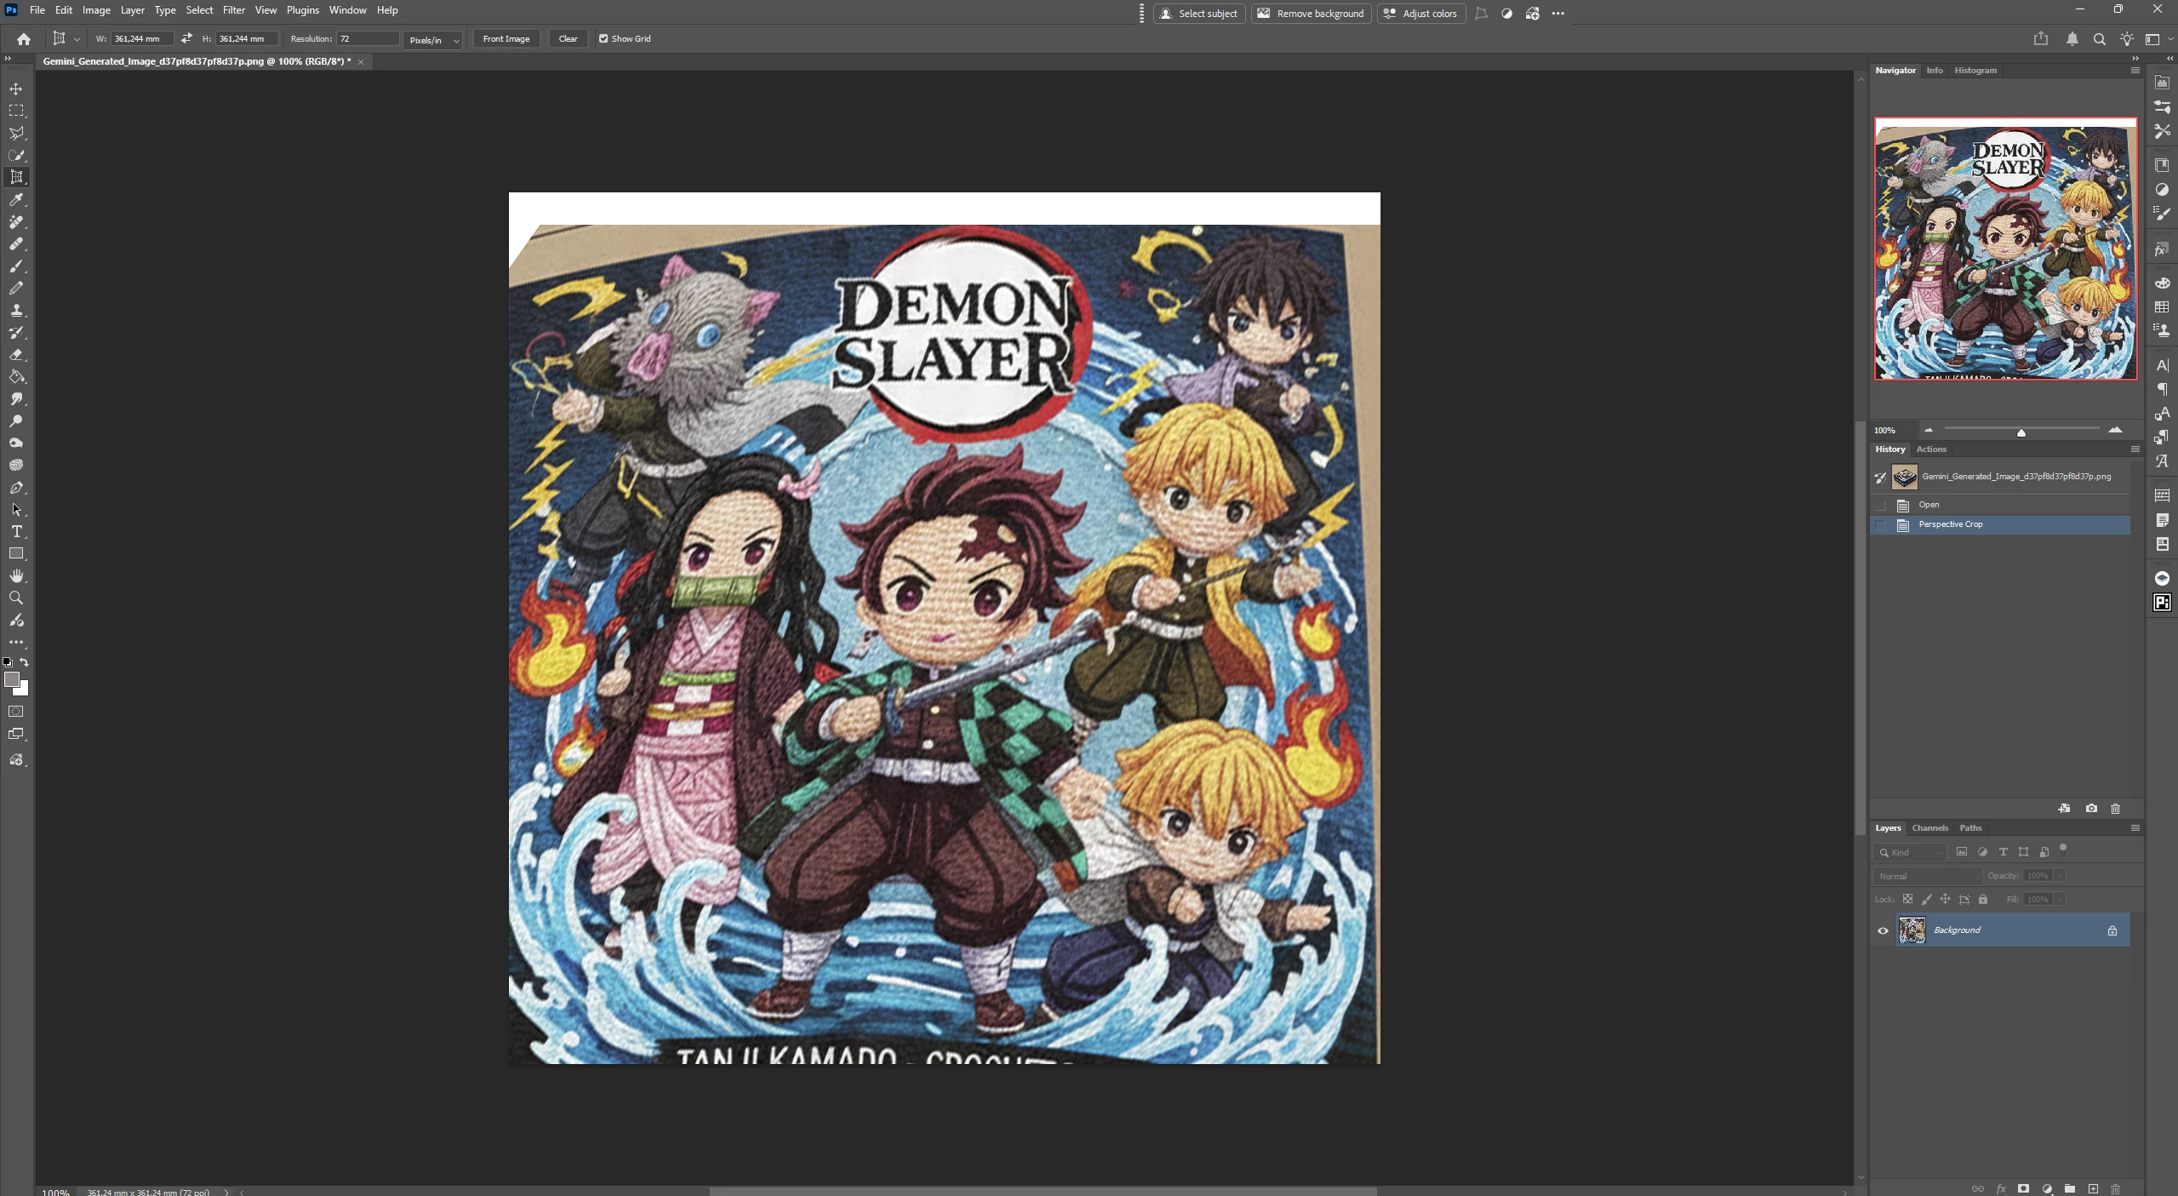Click the Front Image button

click(506, 39)
